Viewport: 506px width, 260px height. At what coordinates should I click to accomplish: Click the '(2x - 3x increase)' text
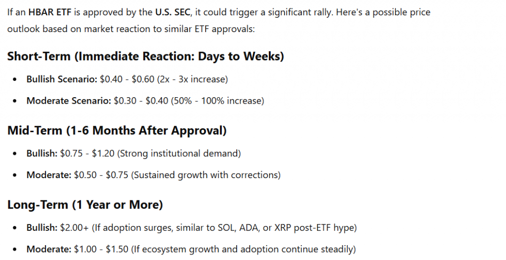[x=192, y=79]
